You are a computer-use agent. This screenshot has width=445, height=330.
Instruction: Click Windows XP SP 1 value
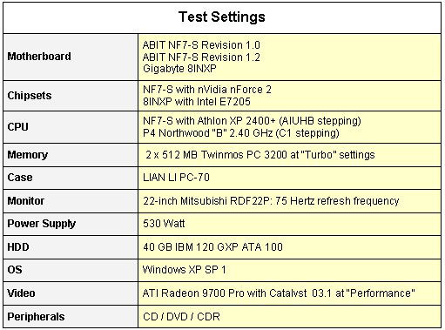click(x=184, y=270)
